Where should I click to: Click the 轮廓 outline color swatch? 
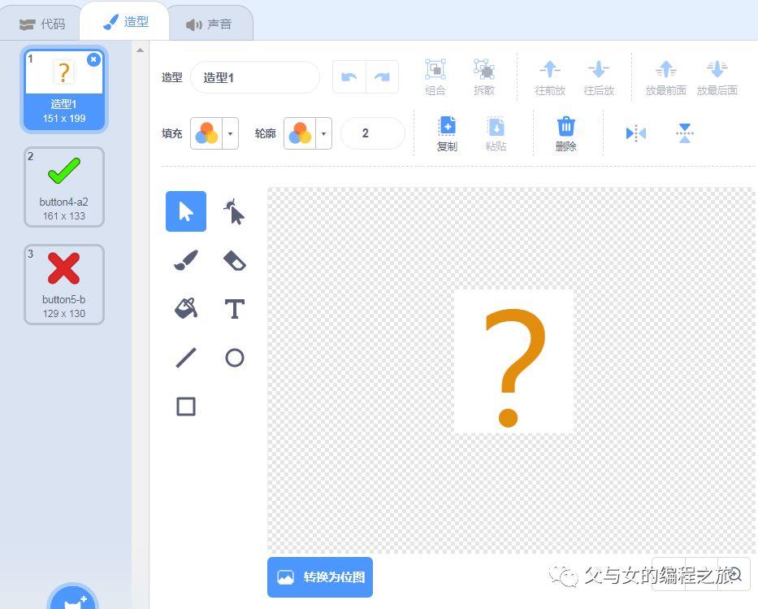(300, 133)
